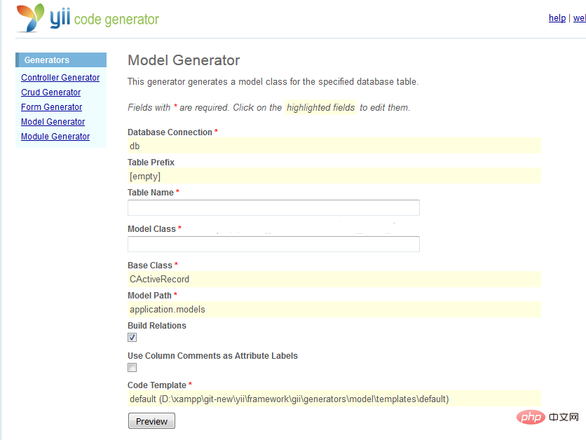Edit the Base Class CActiveRecord field

tap(334, 280)
